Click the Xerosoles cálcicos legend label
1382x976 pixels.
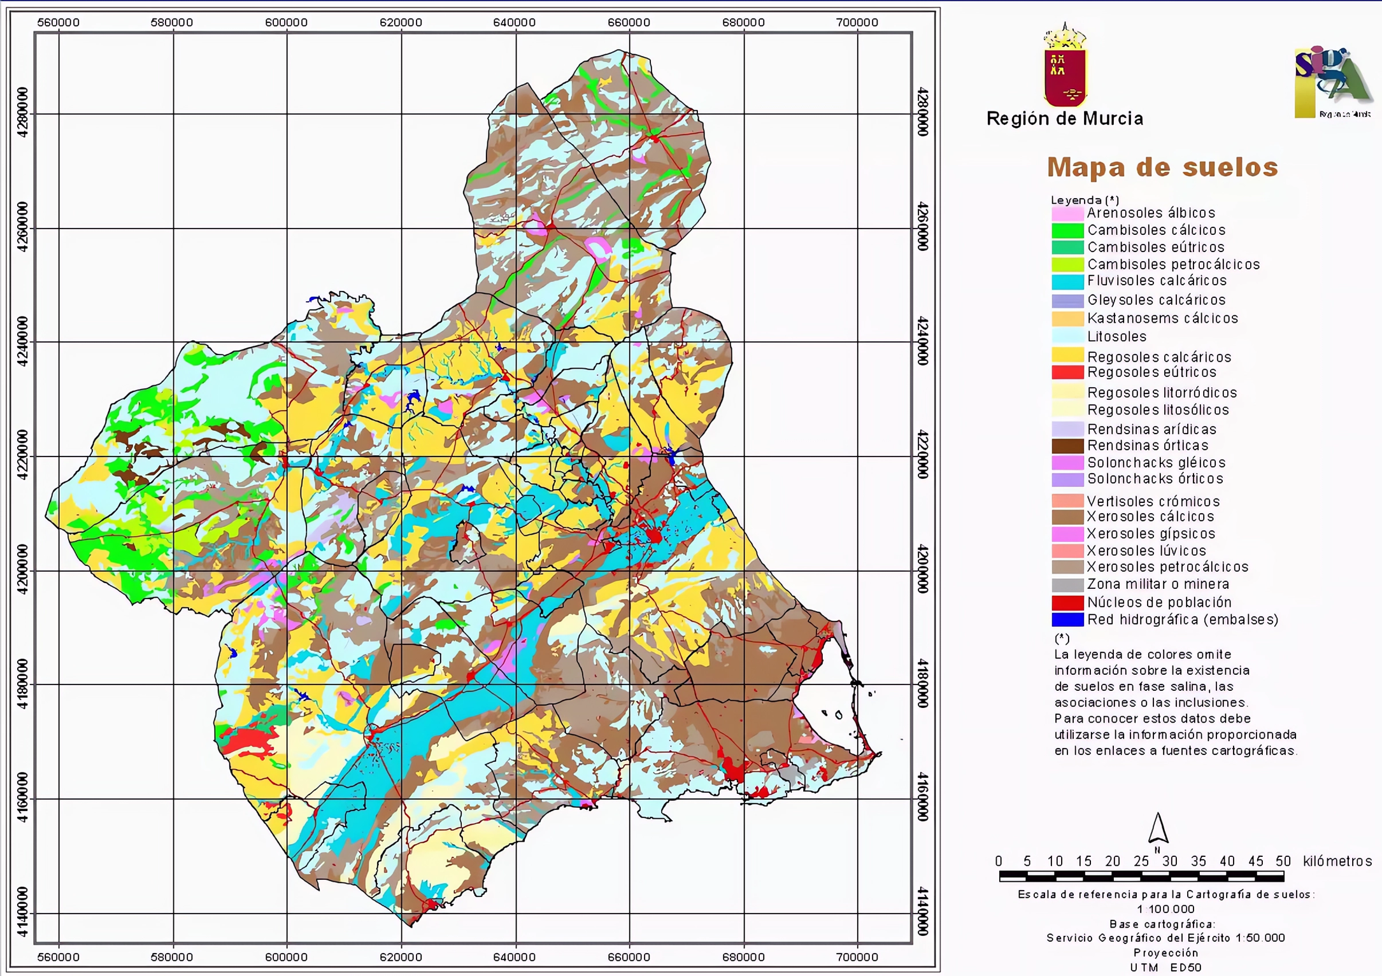pyautogui.click(x=1150, y=517)
